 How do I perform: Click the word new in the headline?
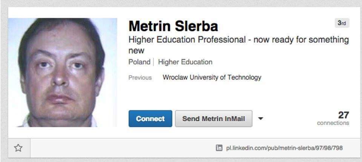[x=137, y=51]
